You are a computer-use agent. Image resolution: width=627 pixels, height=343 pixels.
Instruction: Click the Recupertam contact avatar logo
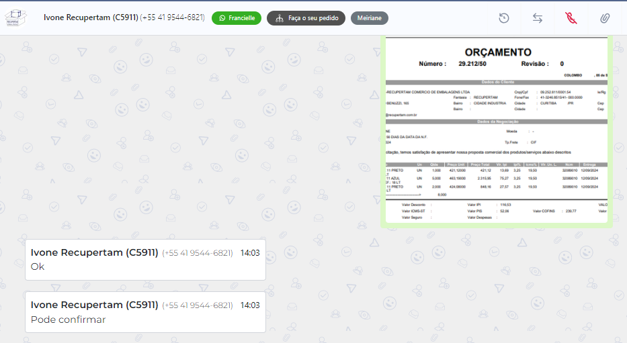pos(16,18)
